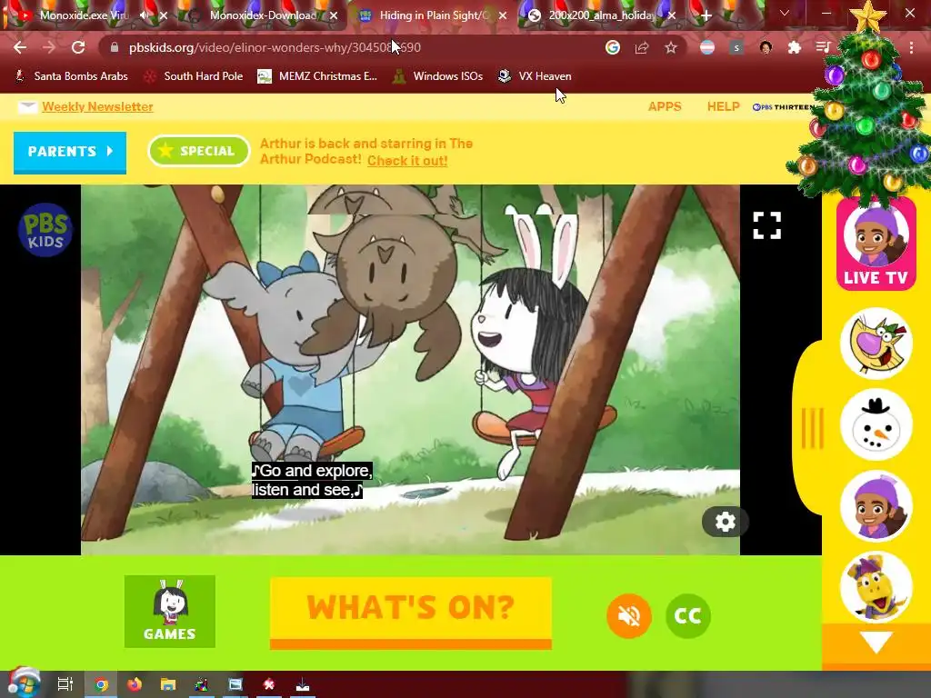The width and height of the screenshot is (931, 698).
Task: Open the tab search chevron
Action: (x=785, y=13)
